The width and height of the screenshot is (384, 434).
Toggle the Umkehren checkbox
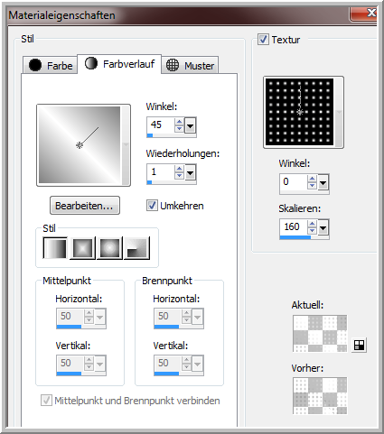coord(152,206)
